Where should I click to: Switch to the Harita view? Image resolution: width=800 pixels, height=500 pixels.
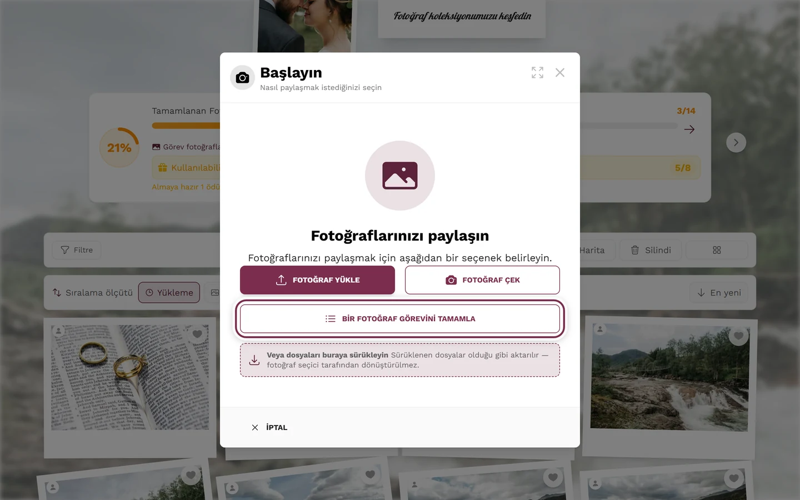point(592,250)
